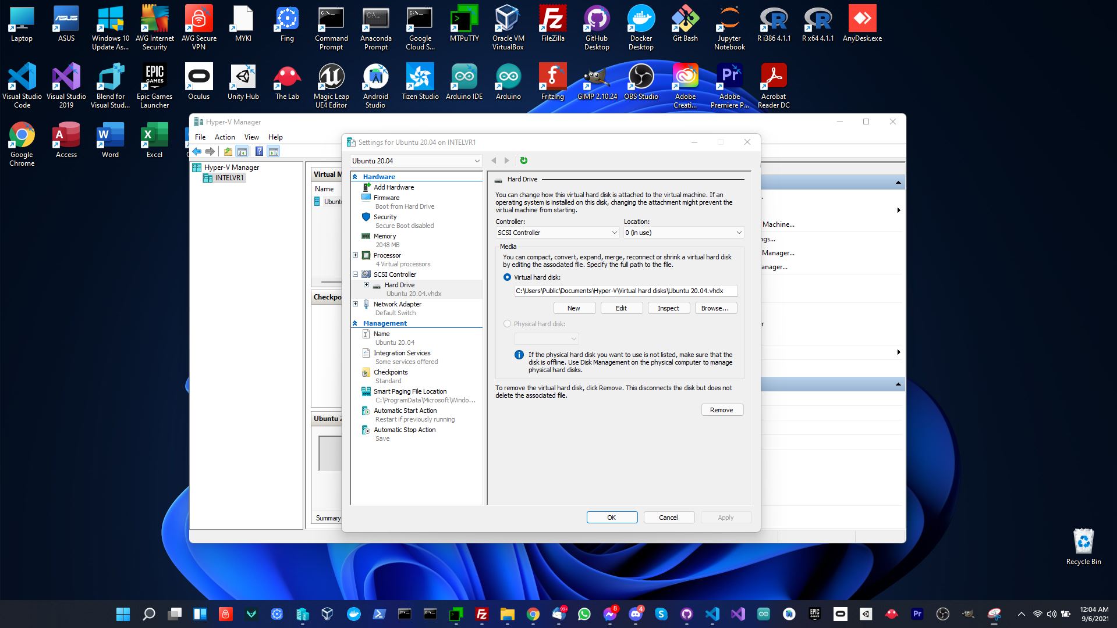This screenshot has width=1117, height=628.
Task: Select Automatic Stop Action item
Action: pos(404,430)
